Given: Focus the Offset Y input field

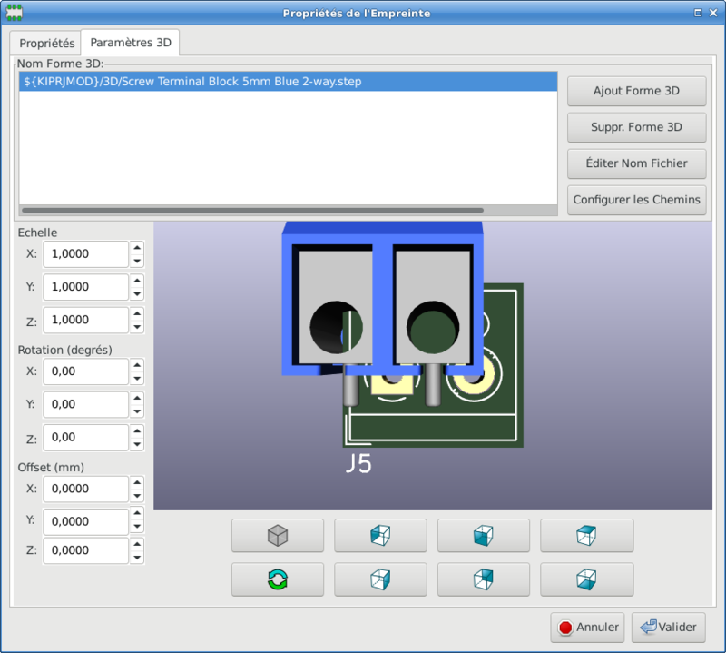Looking at the screenshot, I should (85, 521).
